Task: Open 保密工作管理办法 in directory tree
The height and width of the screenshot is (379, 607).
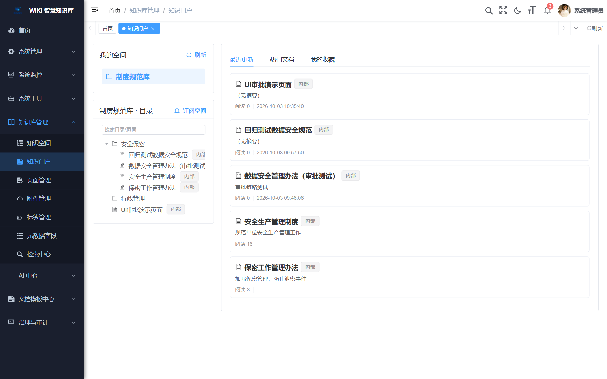Action: pyautogui.click(x=152, y=188)
